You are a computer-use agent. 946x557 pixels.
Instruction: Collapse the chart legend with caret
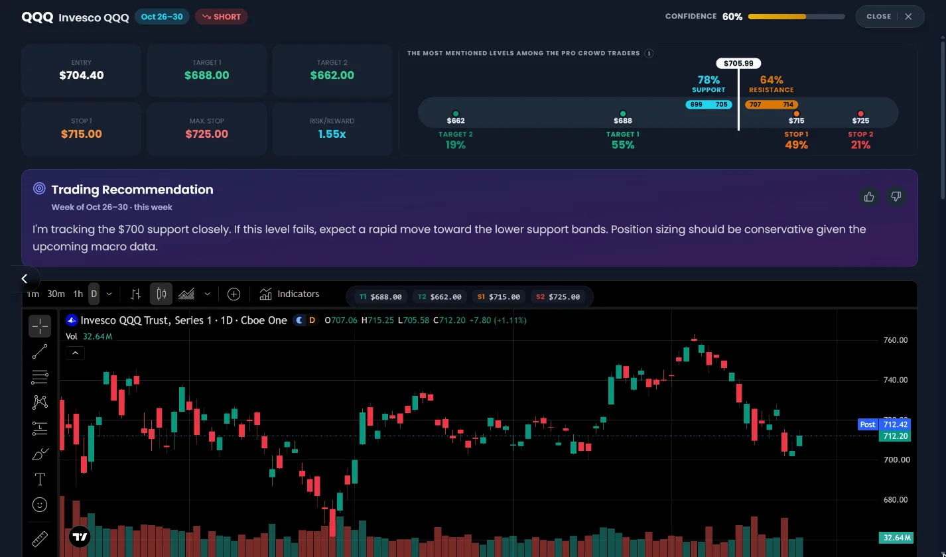click(75, 353)
